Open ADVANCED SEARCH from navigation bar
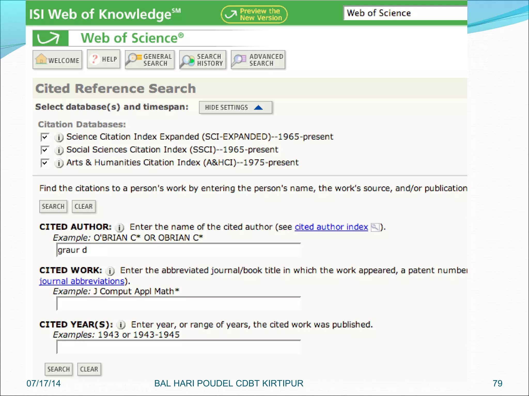The width and height of the screenshot is (529, 396). pyautogui.click(x=258, y=60)
